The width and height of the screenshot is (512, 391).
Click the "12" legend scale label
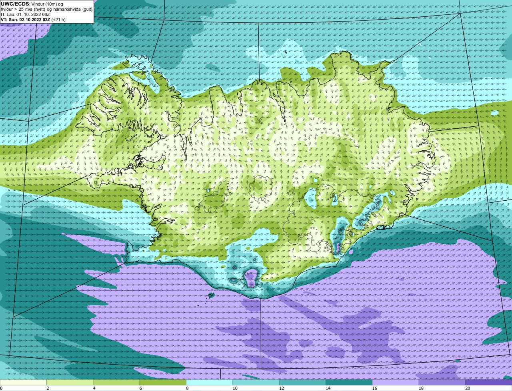(x=282, y=388)
